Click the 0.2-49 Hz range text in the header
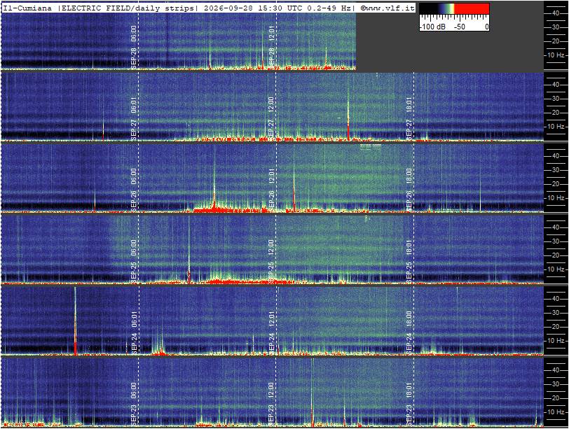The width and height of the screenshot is (569, 429). tap(328, 8)
